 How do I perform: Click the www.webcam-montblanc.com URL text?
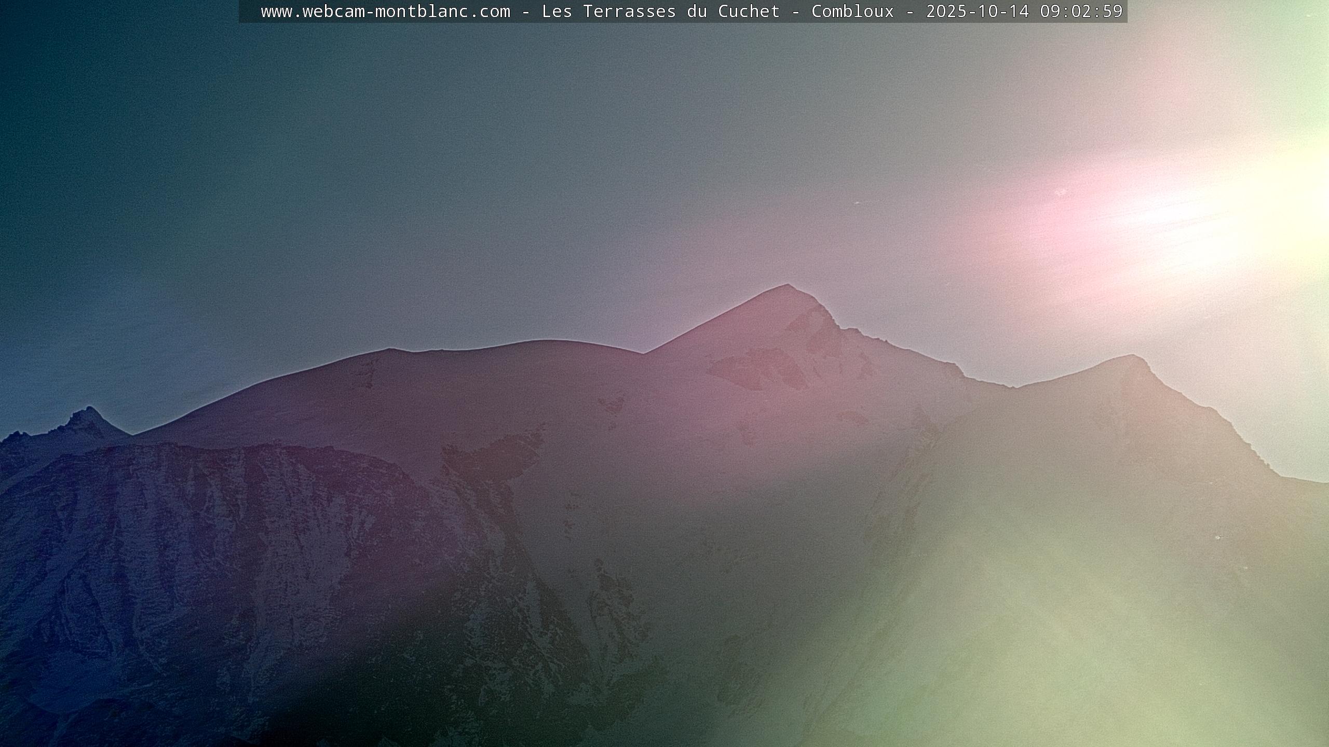[385, 11]
